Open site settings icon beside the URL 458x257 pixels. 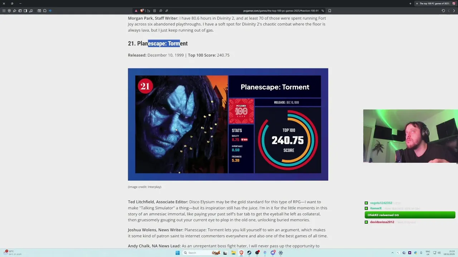[x=322, y=11]
